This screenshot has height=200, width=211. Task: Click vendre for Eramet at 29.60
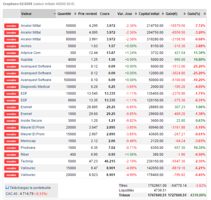click(x=12, y=114)
